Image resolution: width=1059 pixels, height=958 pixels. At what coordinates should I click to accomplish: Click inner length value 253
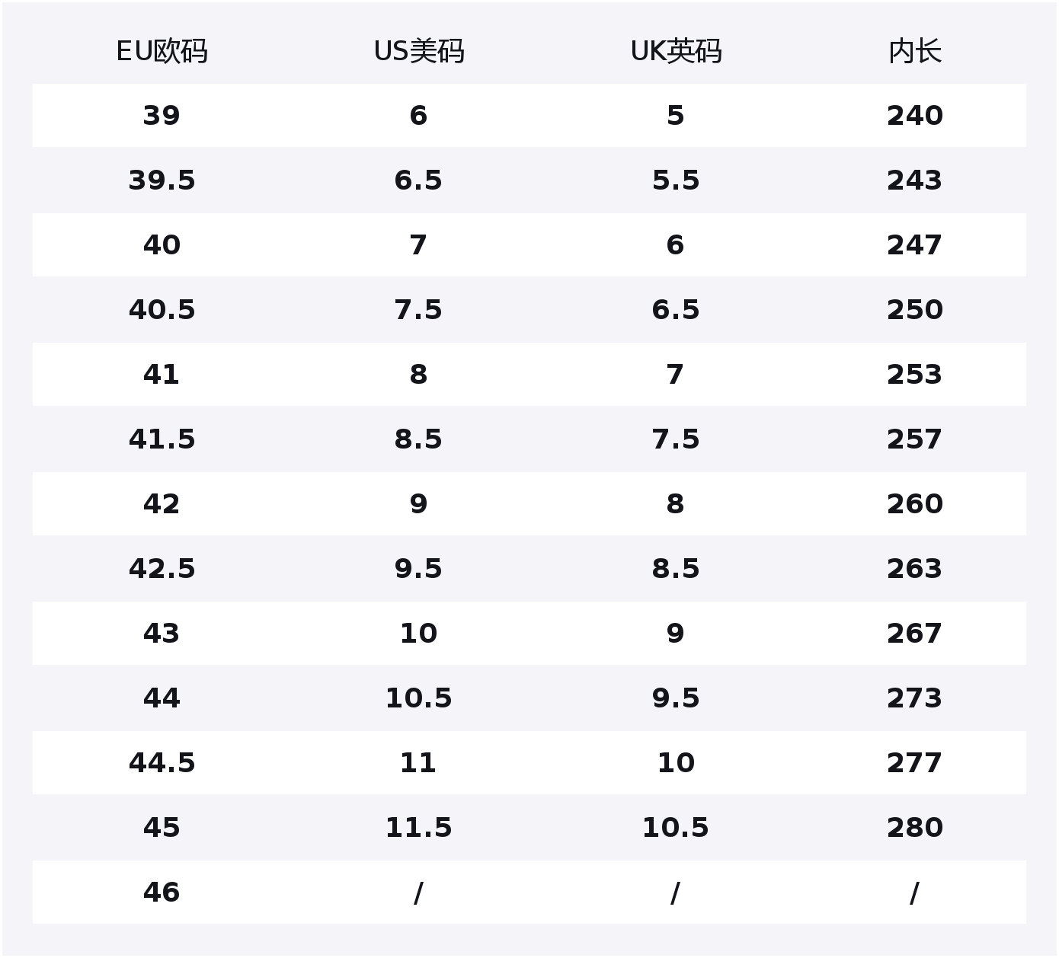(x=914, y=375)
